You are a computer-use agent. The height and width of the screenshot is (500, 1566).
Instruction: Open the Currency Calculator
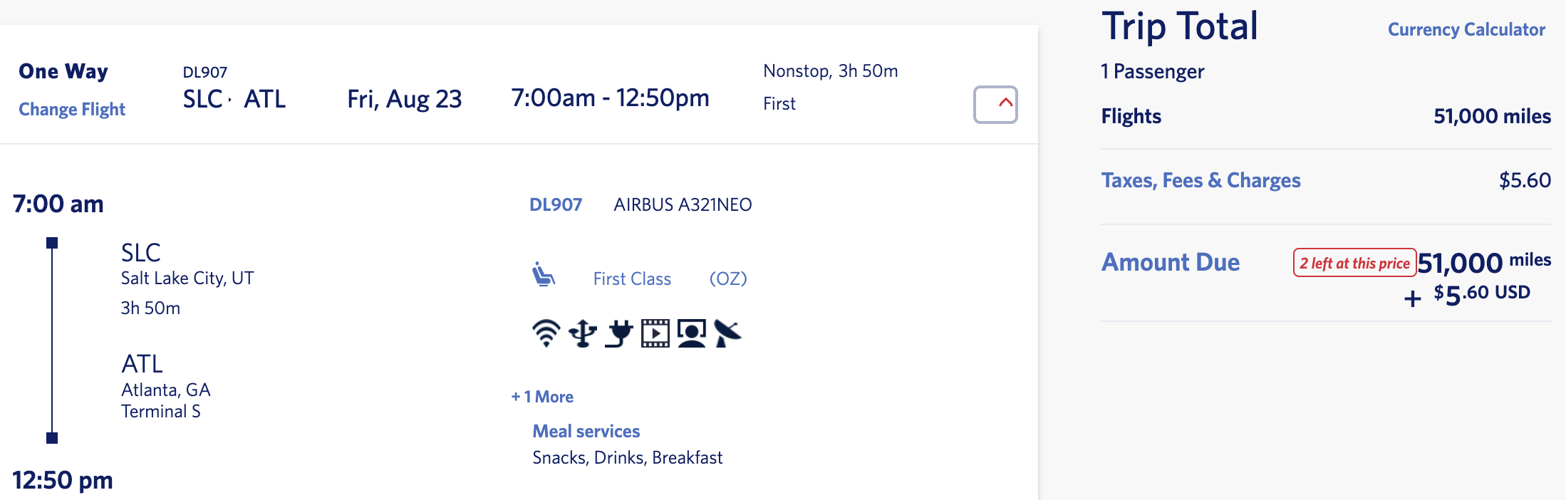pos(1466,31)
